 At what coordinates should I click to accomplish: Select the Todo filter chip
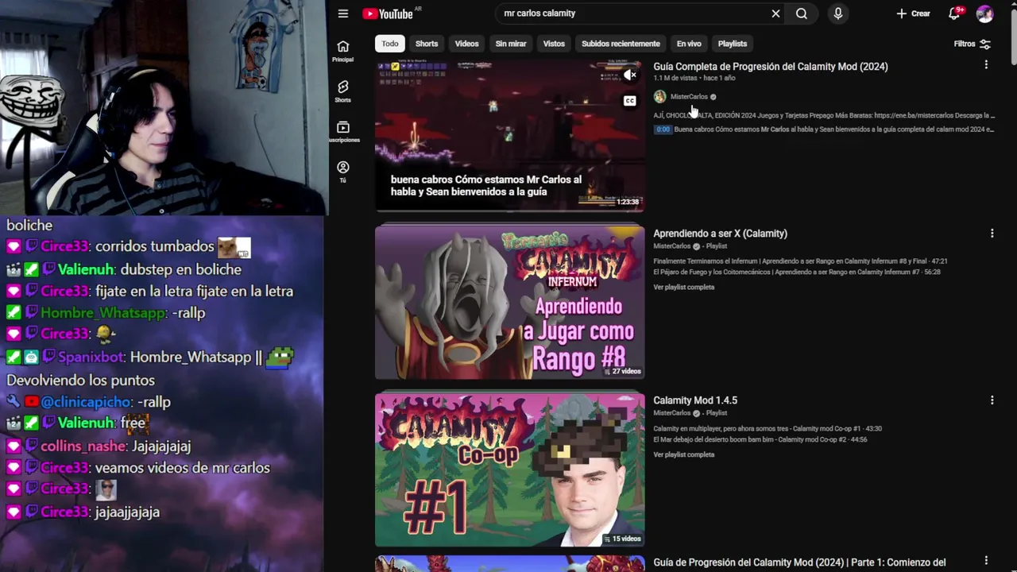tap(390, 44)
